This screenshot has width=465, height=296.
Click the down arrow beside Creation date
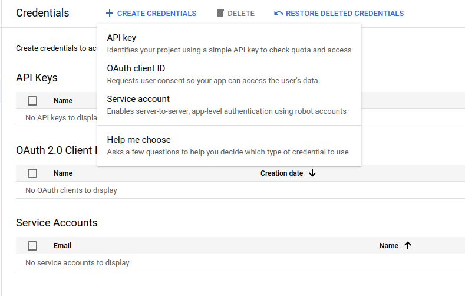coord(312,173)
